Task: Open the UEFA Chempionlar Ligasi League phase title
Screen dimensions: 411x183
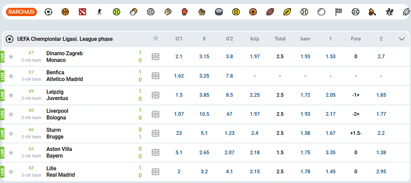Action: (65, 39)
